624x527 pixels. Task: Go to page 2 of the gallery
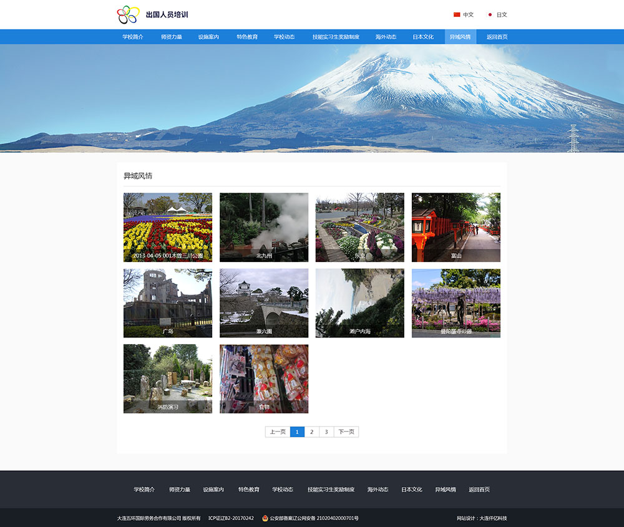click(312, 432)
